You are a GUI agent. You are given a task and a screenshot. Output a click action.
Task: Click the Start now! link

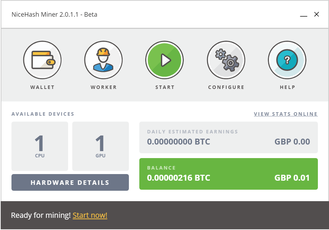[90, 215]
